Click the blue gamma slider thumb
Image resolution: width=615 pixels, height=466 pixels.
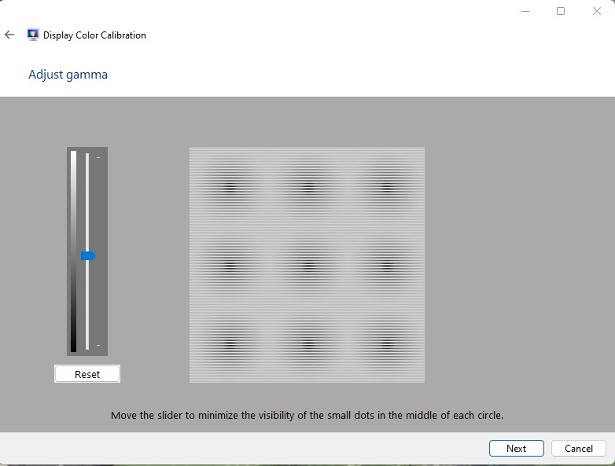tap(88, 256)
